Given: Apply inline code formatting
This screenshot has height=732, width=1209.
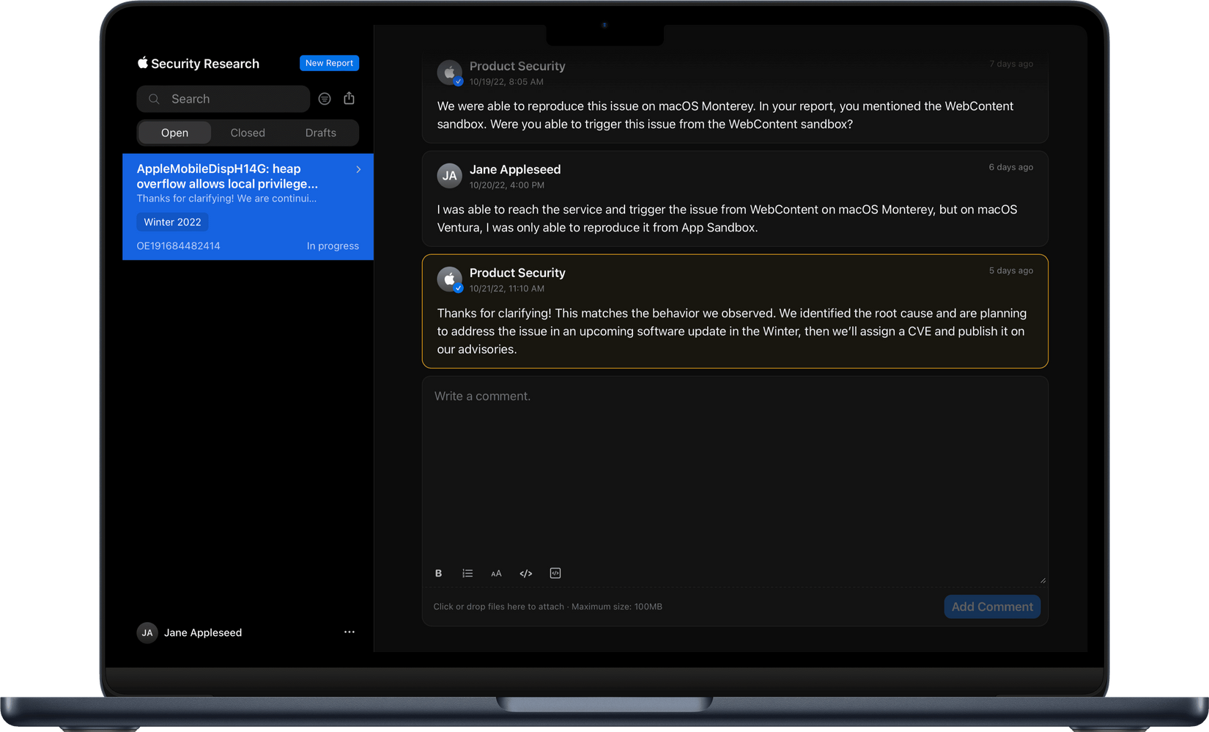Looking at the screenshot, I should 525,574.
